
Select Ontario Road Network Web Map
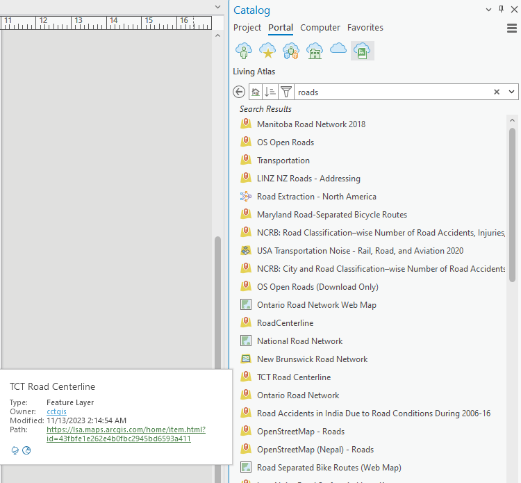tap(317, 305)
